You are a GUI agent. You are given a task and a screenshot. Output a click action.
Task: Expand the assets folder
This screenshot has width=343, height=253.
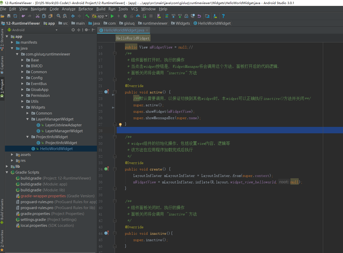(x=12, y=154)
